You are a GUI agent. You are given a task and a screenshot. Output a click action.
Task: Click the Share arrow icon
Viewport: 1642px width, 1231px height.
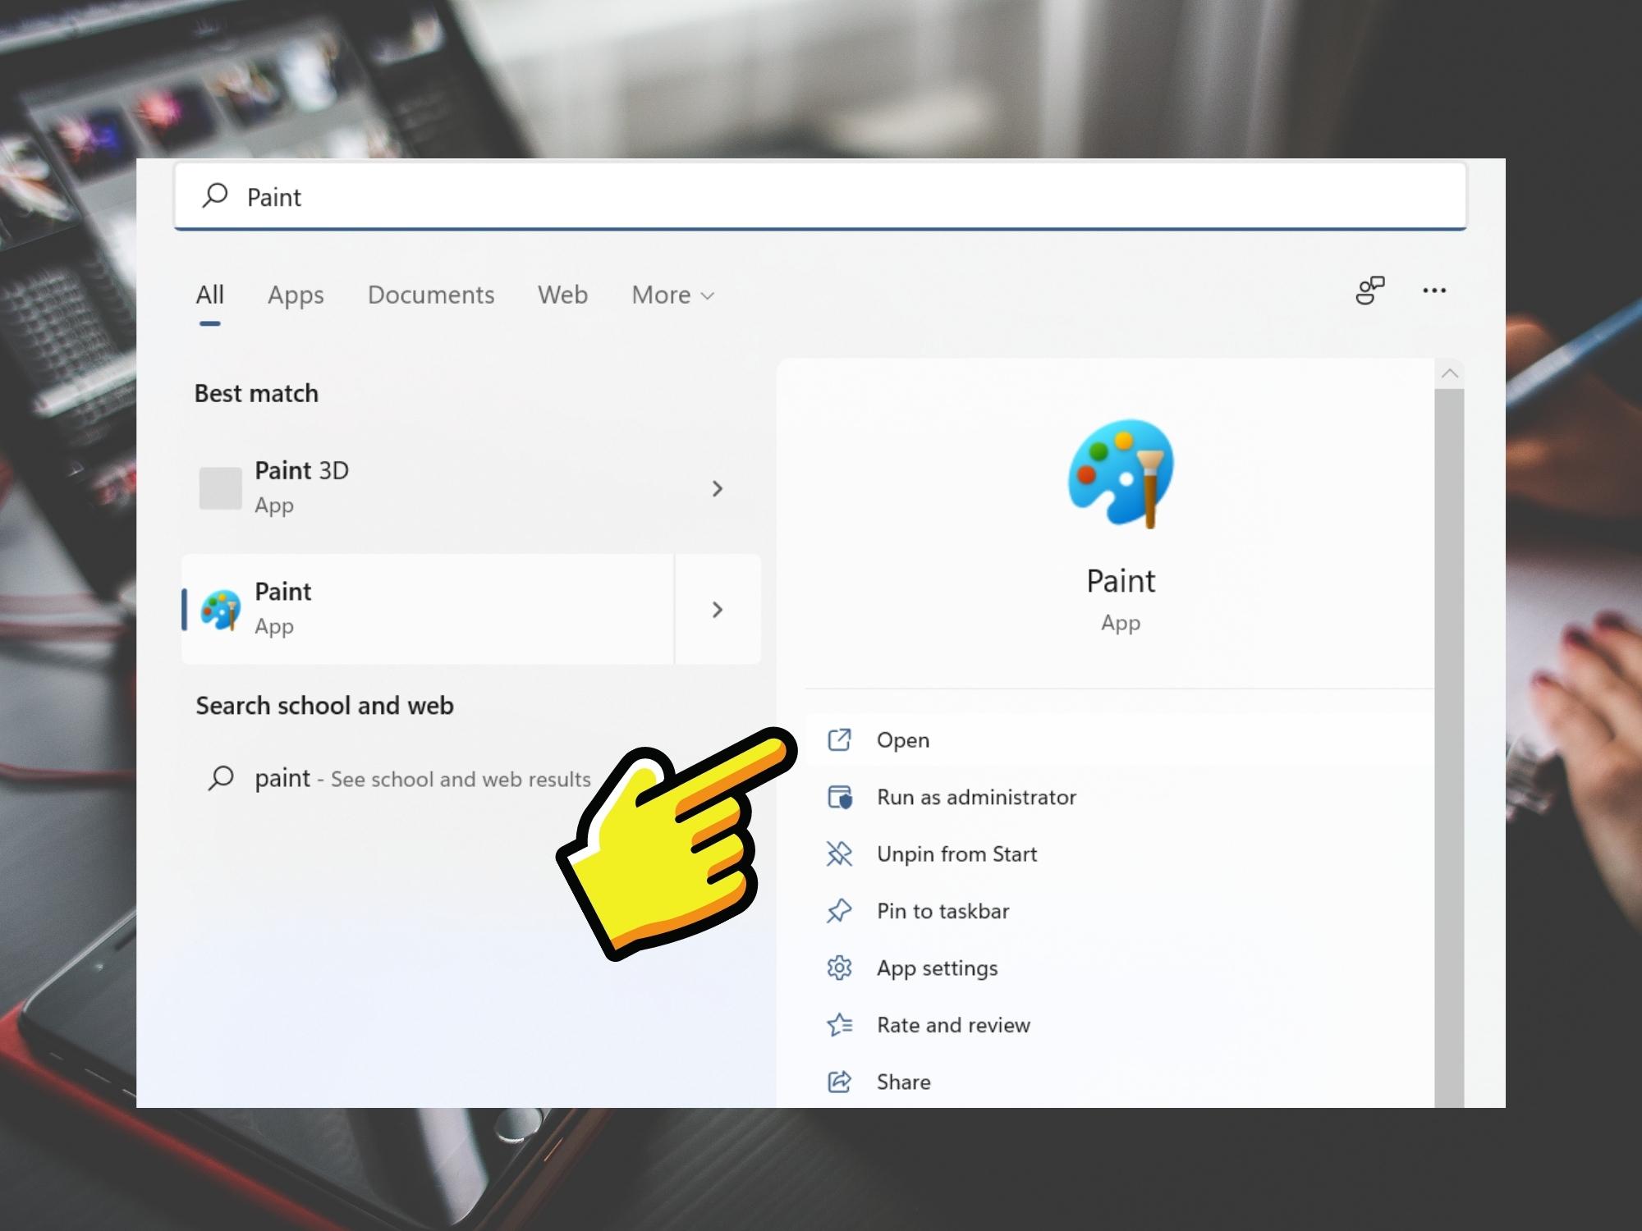(x=839, y=1082)
